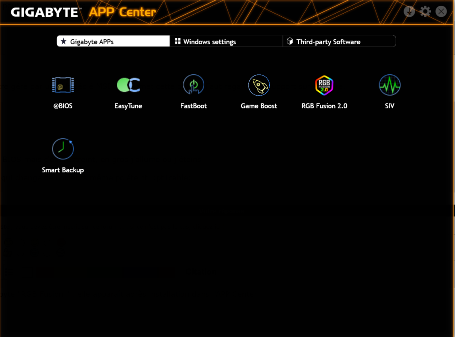Switch to Windows settings tab
Image resolution: width=455 pixels, height=337 pixels.
[226, 41]
